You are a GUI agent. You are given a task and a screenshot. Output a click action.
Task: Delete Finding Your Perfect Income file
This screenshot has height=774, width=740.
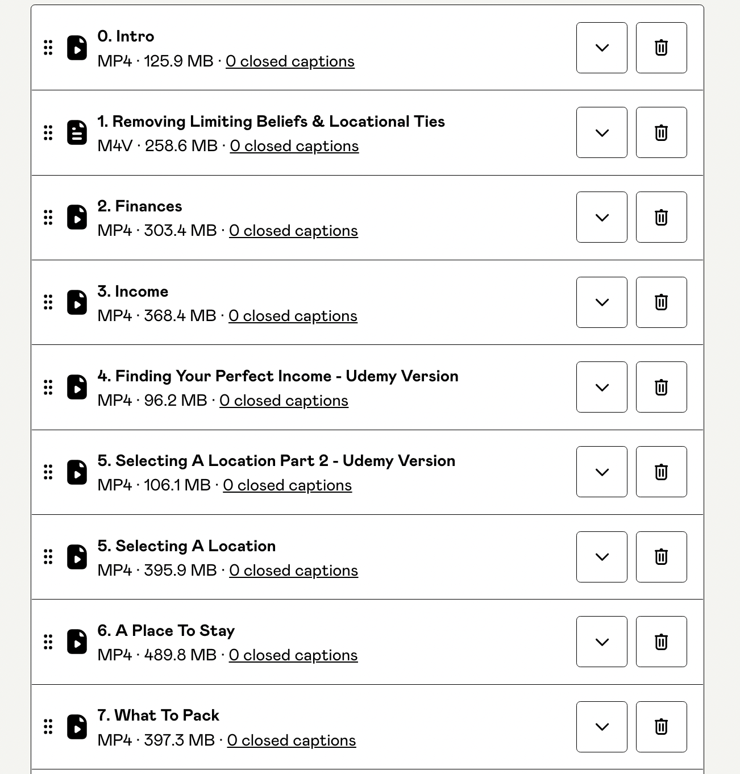coord(661,387)
